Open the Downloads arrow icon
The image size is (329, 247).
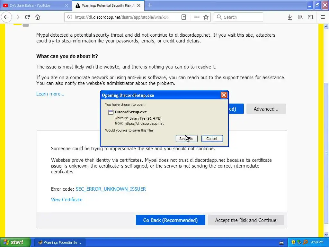[x=290, y=17]
